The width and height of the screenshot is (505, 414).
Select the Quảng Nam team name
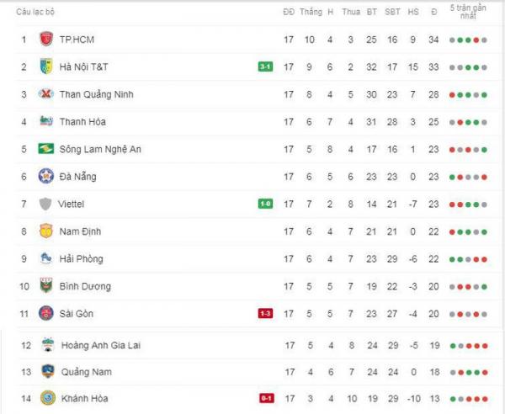point(84,372)
